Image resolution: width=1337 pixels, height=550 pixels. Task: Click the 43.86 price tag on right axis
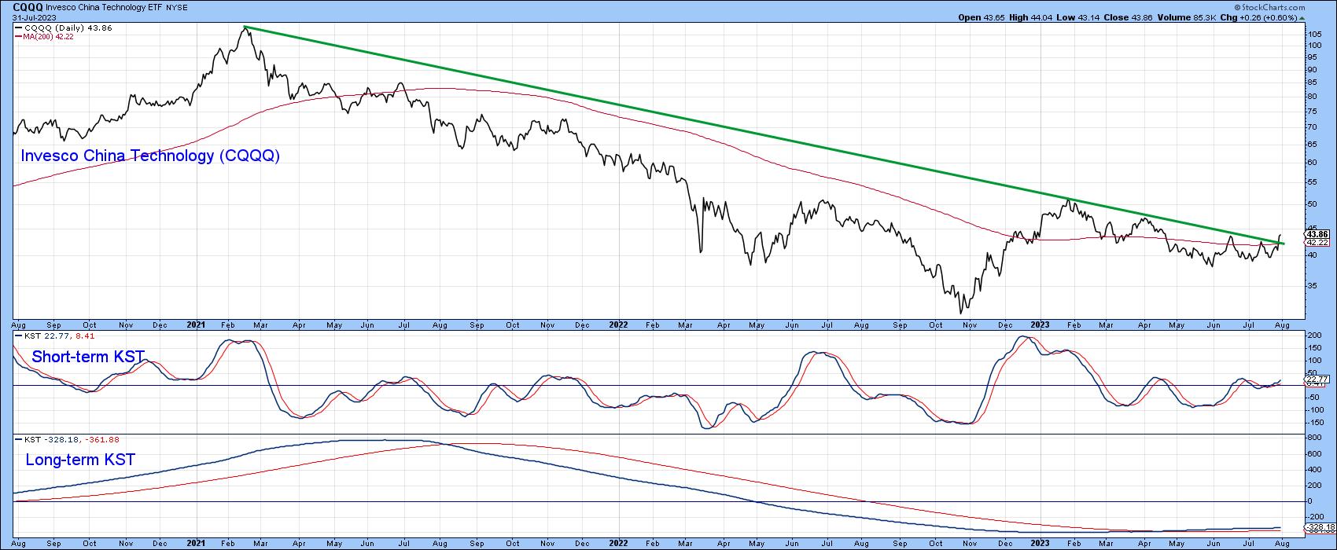point(1317,234)
